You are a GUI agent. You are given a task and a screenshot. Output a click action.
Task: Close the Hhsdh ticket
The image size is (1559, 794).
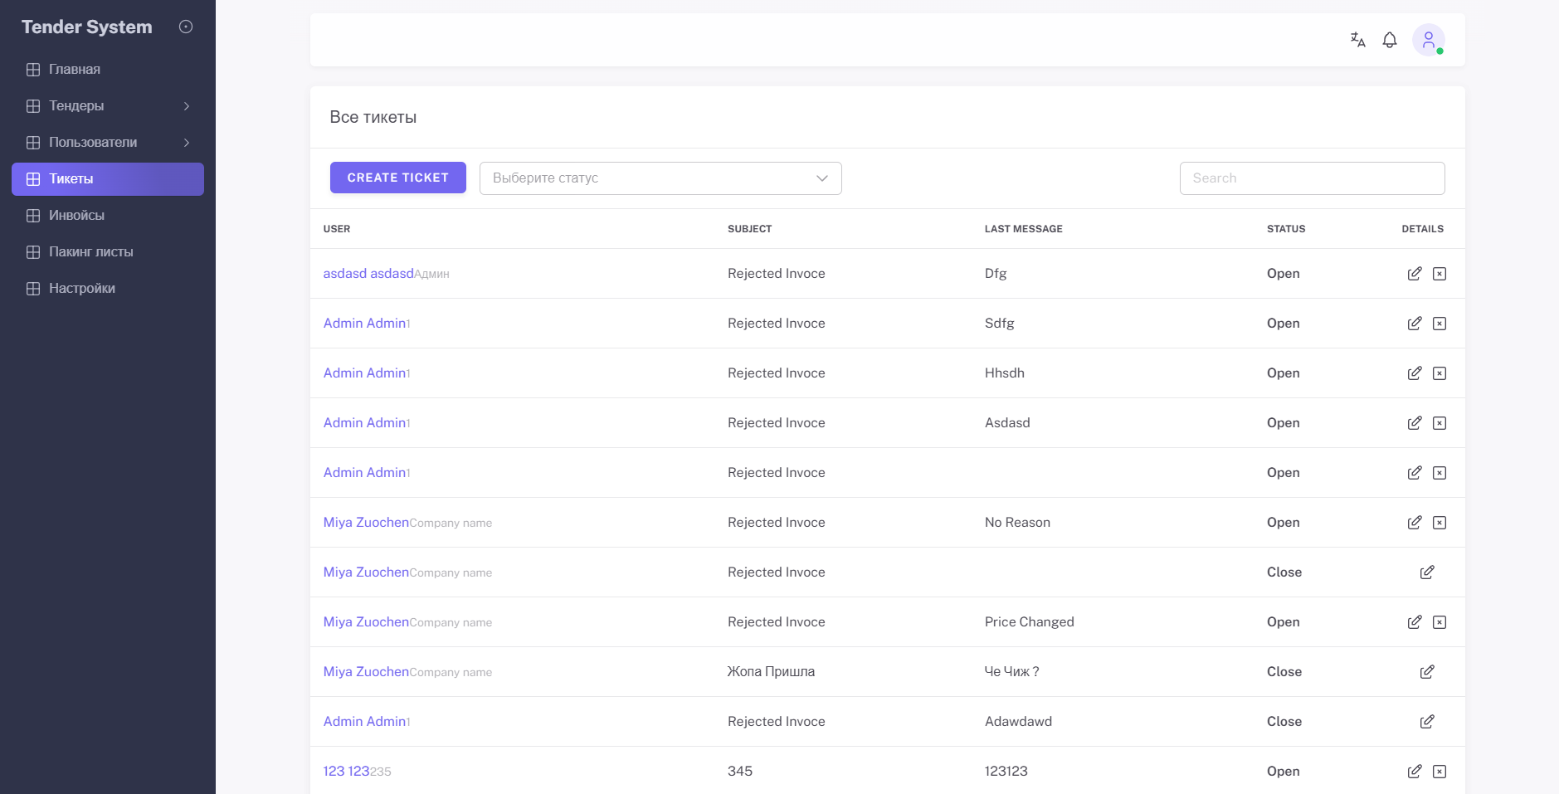coord(1440,373)
